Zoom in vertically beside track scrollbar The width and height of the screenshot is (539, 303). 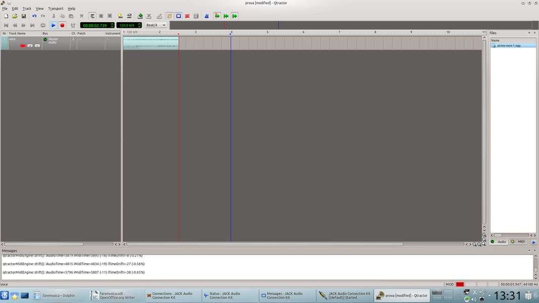484,235
